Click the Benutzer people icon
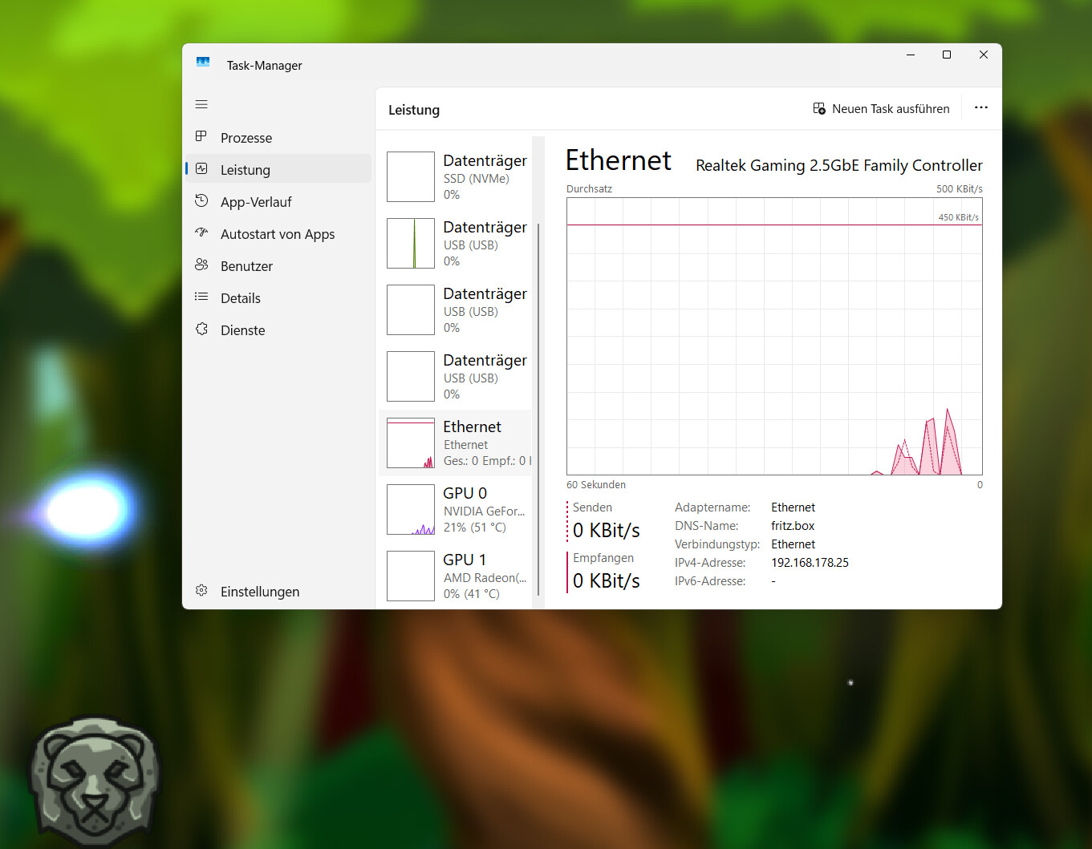The height and width of the screenshot is (849, 1092). pos(201,265)
